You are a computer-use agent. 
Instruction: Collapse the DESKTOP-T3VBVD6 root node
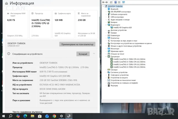[x=103, y=6]
